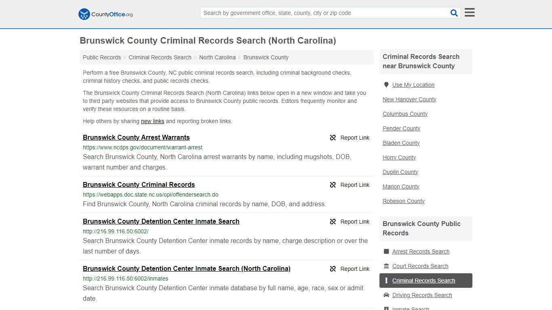Select Use My Location
Image resolution: width=552 pixels, height=310 pixels.
click(413, 85)
